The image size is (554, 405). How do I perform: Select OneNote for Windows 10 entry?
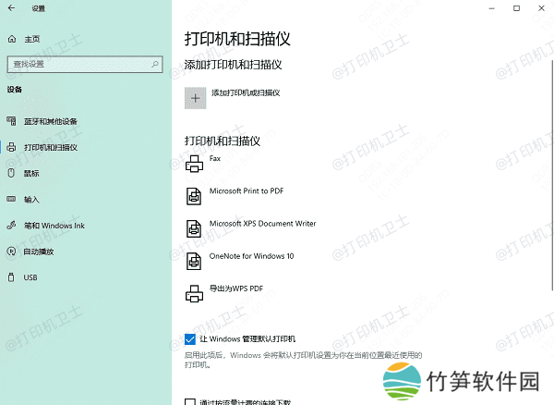pyautogui.click(x=251, y=256)
